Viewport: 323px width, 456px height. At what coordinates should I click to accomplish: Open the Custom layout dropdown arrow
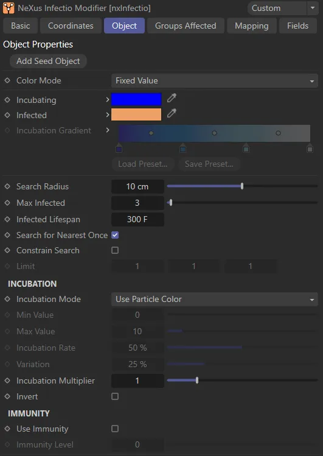(313, 8)
